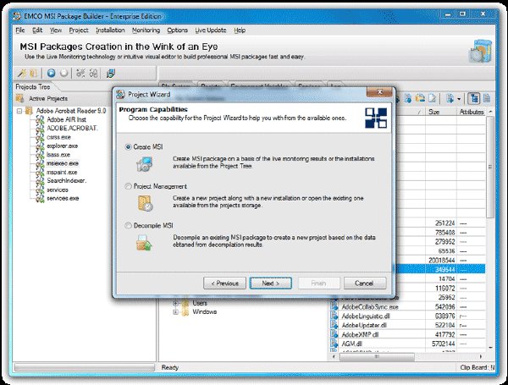
Task: Open the Installation menu
Action: click(x=110, y=30)
